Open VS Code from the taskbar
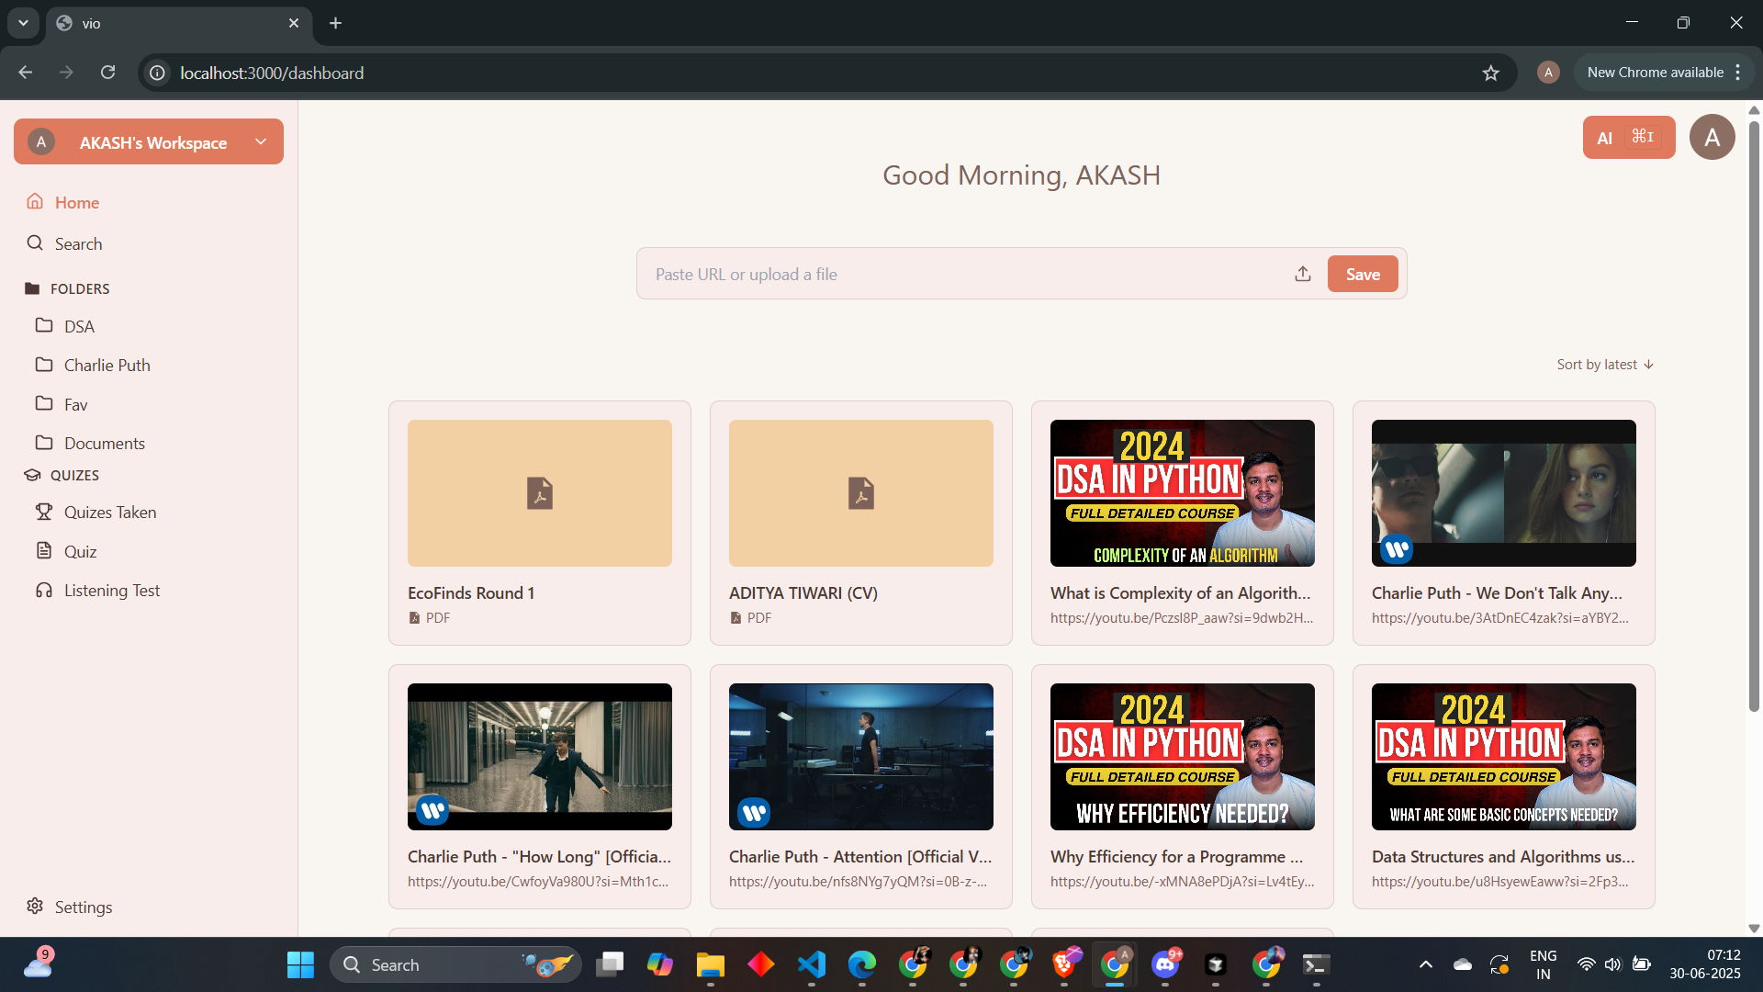Viewport: 1763px width, 992px height. tap(812, 964)
